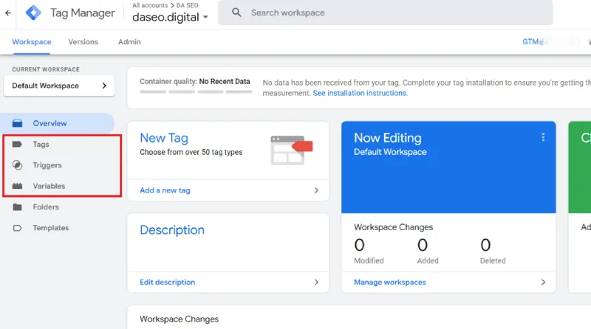Viewport: 591px width, 329px height.
Task: Click the CURRENT WORKSPACE label
Action: (x=46, y=69)
